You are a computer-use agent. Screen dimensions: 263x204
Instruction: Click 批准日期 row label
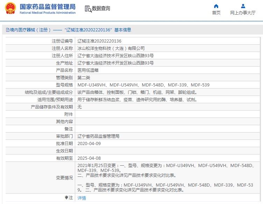click(64, 144)
